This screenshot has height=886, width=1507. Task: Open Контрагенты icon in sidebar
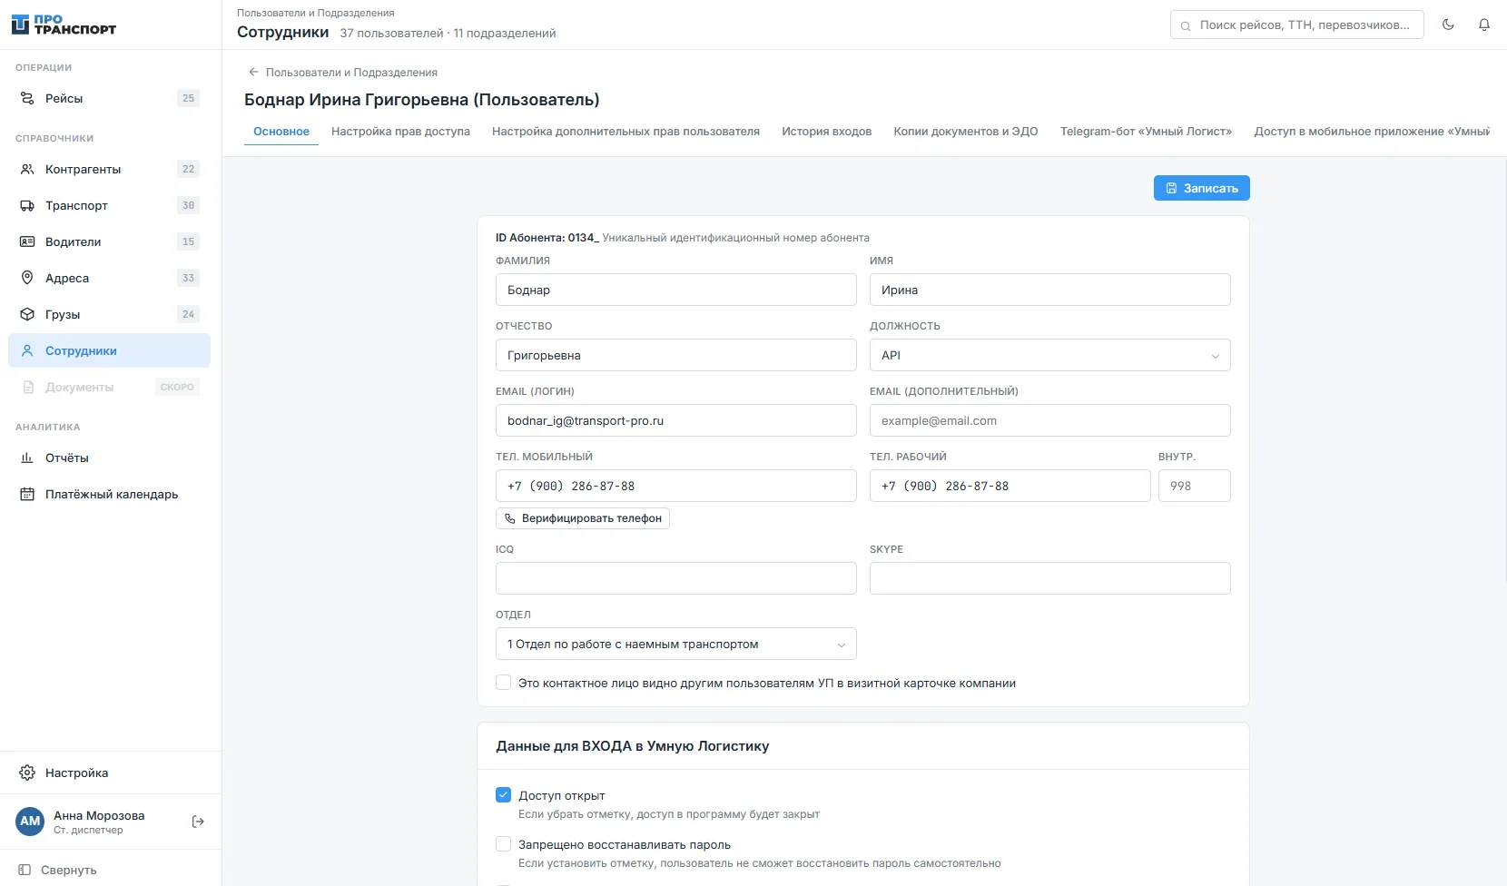tap(27, 169)
